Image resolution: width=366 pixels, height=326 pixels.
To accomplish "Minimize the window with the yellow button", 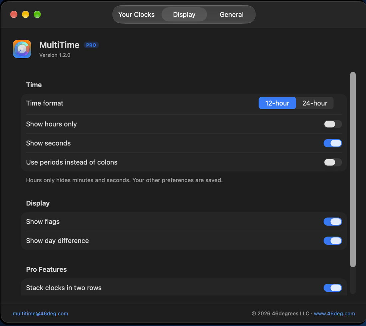I will 25,14.
